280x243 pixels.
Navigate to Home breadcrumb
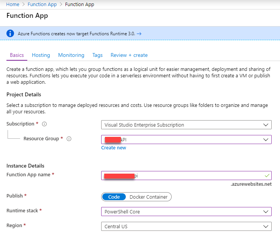coord(13,5)
